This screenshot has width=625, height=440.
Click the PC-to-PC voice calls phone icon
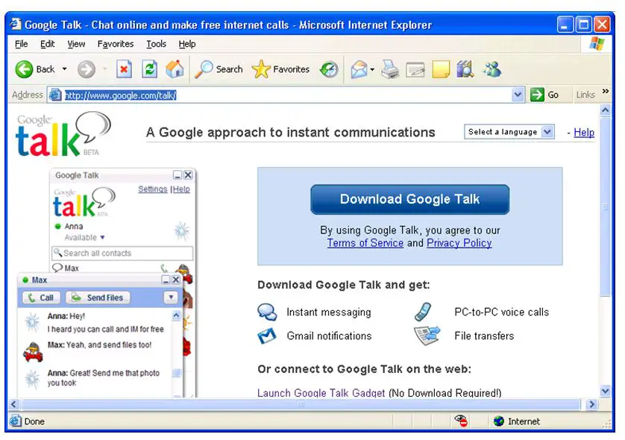click(x=423, y=312)
